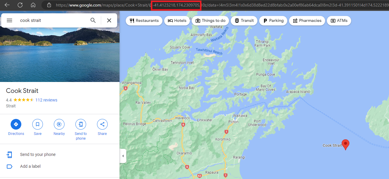
Task: Open the Google Maps hamburger menu
Action: [9, 20]
